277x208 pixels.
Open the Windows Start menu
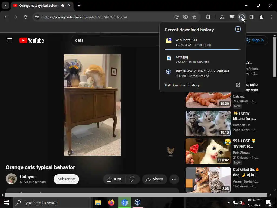tap(6, 203)
